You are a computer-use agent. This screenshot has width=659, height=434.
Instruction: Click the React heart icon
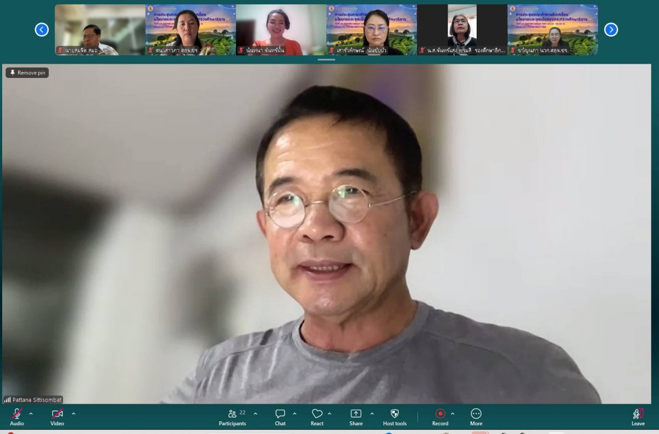click(x=317, y=415)
